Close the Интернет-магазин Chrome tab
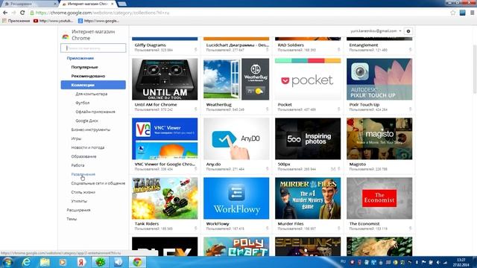 [113, 4]
